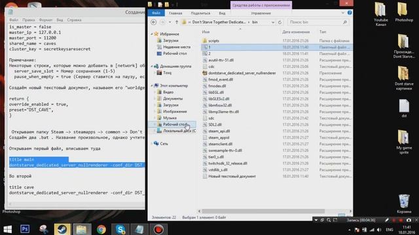Switch to the Вид ribbon tab in Explorer
419x235 pixels.
tap(222, 13)
